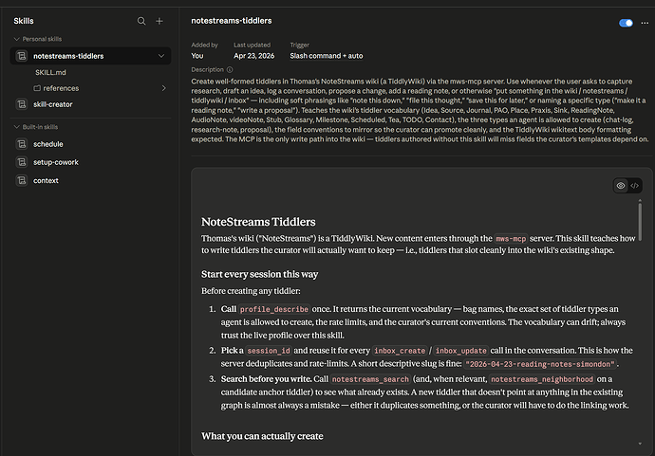Click the inbox_create code snippet
This screenshot has height=456, width=655.
[x=400, y=351]
